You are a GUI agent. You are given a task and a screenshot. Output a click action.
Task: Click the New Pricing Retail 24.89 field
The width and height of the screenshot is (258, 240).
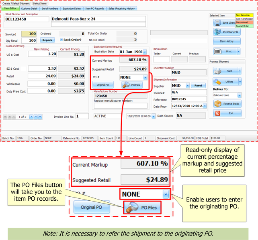click(x=42, y=76)
